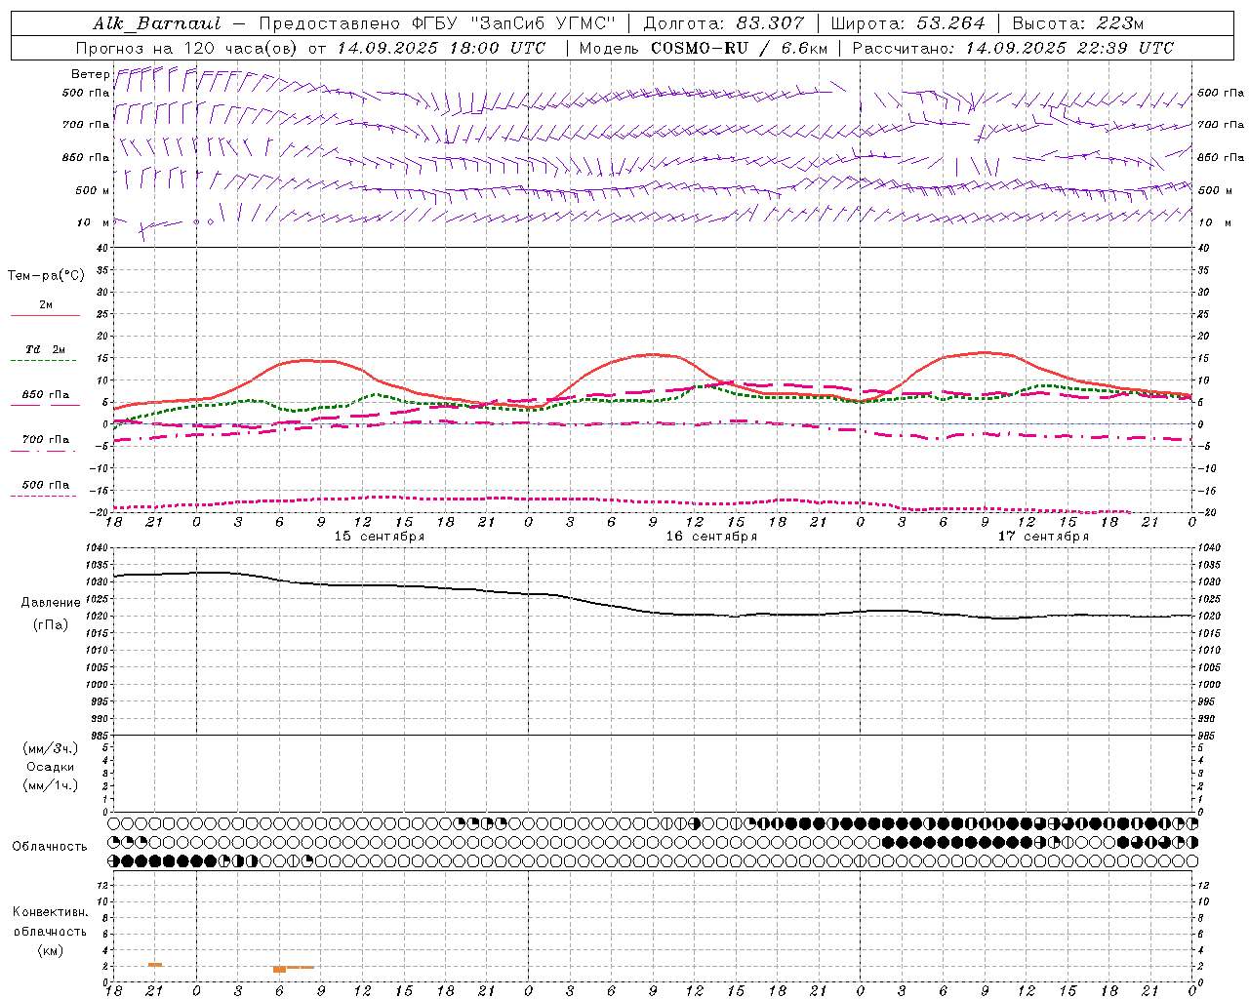Image resolution: width=1249 pixels, height=999 pixels.
Task: Click the 'Модель COSMO-RU / 6.6км' model label
Action: click(x=704, y=48)
